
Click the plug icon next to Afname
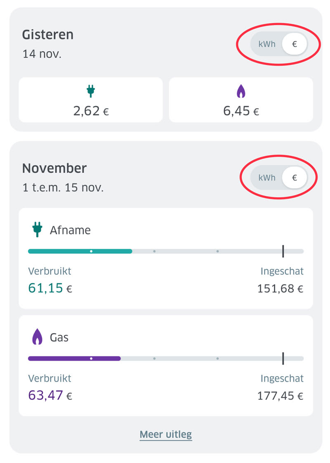37,230
